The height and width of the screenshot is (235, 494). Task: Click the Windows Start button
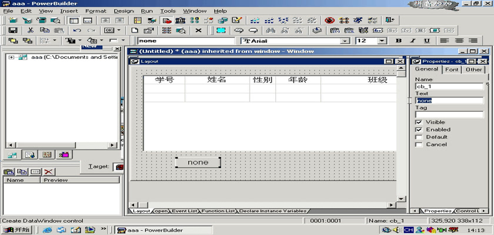point(16,230)
